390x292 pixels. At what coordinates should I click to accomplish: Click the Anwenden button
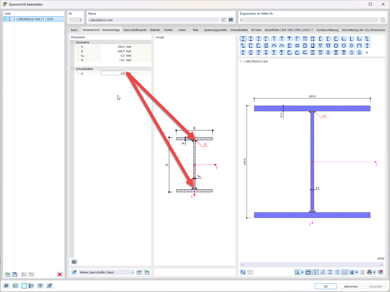tap(376, 286)
